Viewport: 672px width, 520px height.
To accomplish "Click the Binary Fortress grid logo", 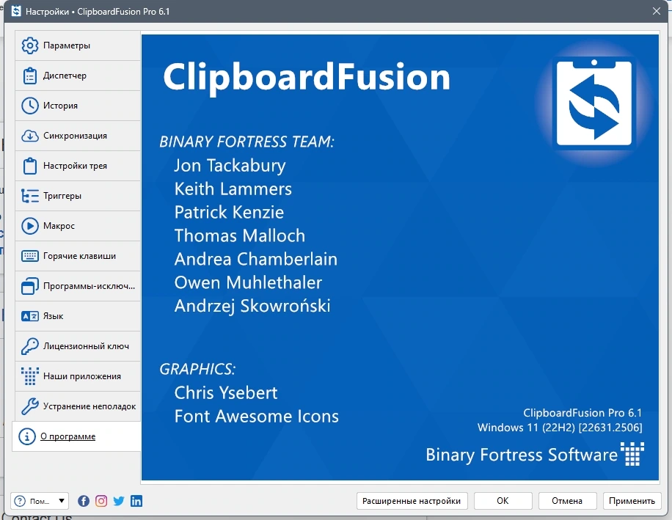I will click(632, 454).
